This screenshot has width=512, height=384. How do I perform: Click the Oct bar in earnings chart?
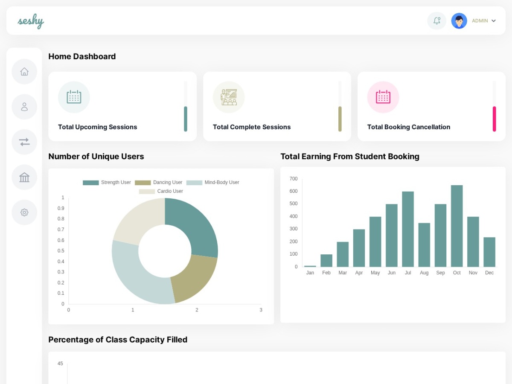click(x=457, y=226)
